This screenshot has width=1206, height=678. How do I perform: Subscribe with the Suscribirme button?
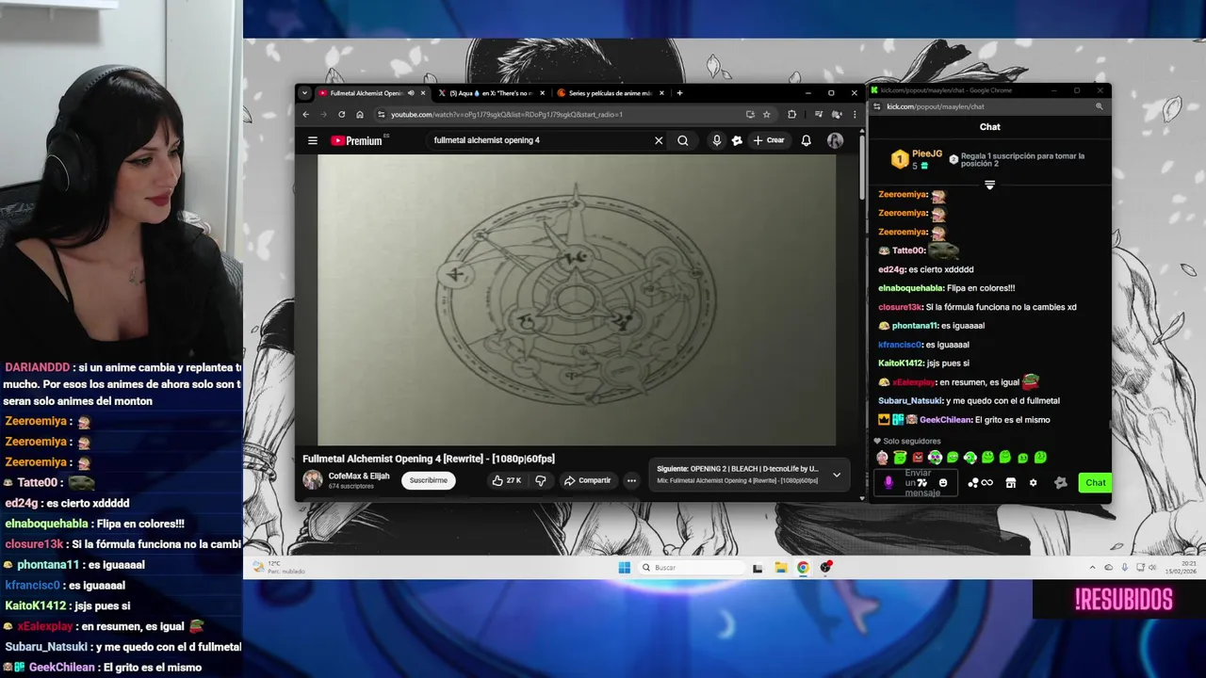[429, 480]
